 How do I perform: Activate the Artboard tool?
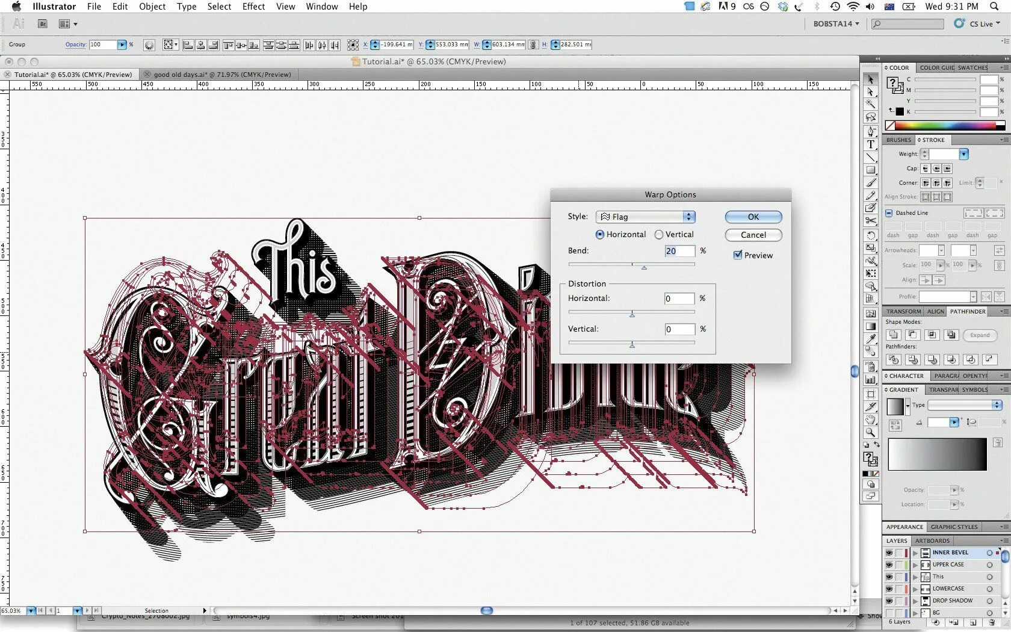point(870,394)
